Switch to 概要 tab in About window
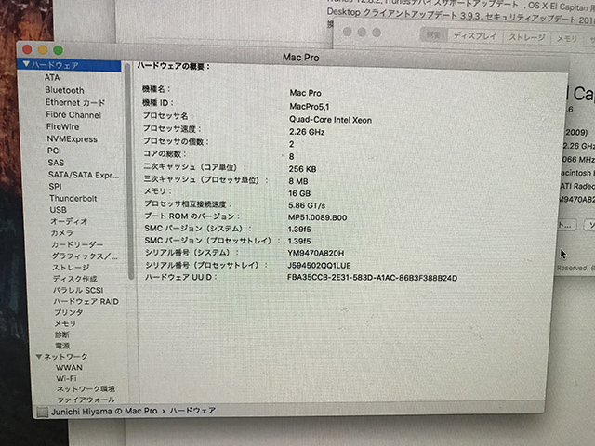 coord(433,35)
